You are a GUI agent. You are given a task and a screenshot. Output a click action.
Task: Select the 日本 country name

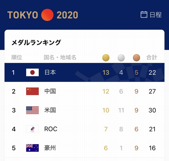tap(50, 72)
